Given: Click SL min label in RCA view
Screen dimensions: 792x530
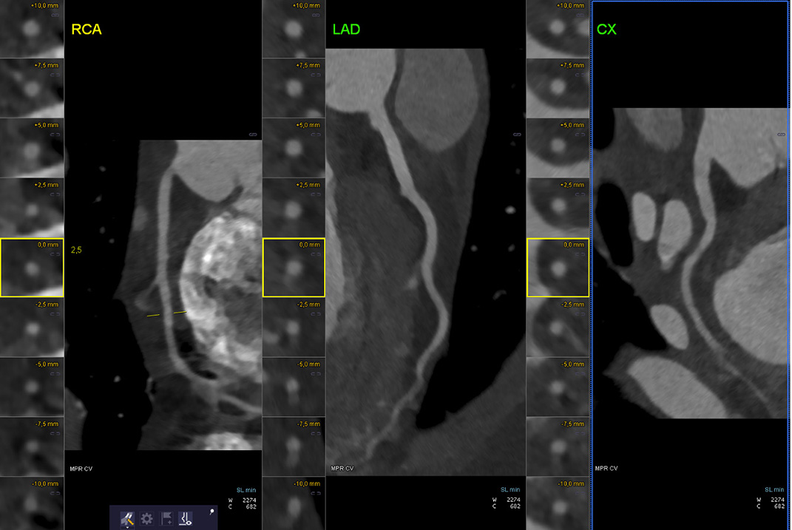Looking at the screenshot, I should pyautogui.click(x=246, y=489).
